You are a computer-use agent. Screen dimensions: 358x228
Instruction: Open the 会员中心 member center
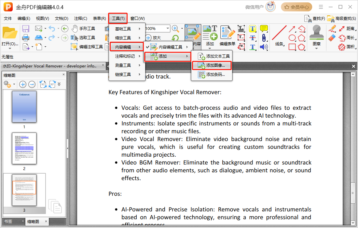(296, 7)
